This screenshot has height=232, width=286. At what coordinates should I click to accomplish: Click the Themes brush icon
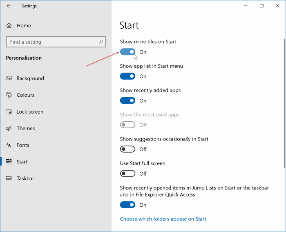coord(9,128)
